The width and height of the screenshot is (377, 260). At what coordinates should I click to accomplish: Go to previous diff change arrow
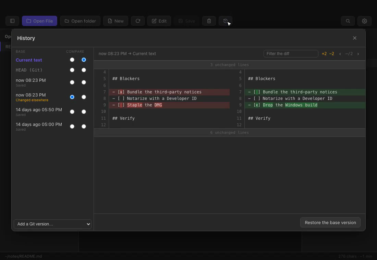(340, 54)
